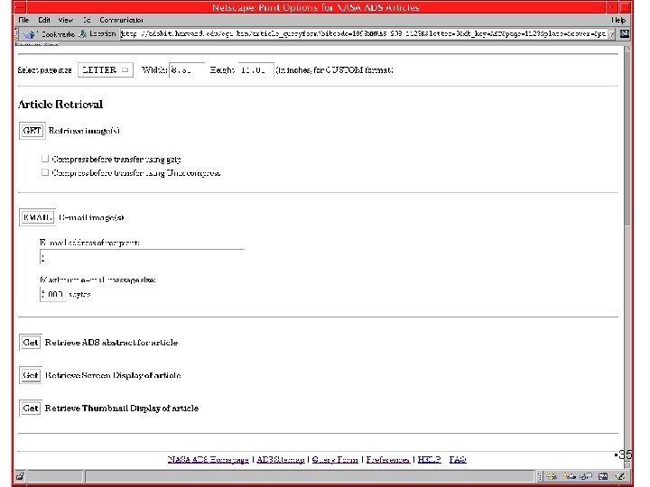Enable compress using Unix compress checkbox

pyautogui.click(x=45, y=172)
